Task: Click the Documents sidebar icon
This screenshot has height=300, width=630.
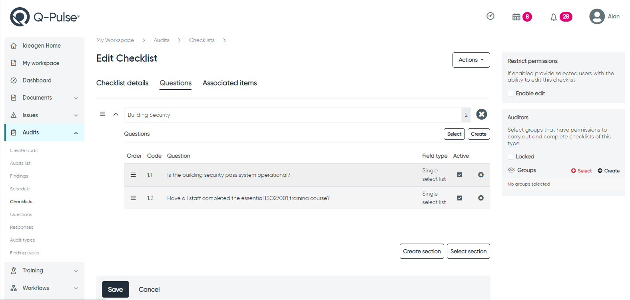Action: pyautogui.click(x=14, y=98)
